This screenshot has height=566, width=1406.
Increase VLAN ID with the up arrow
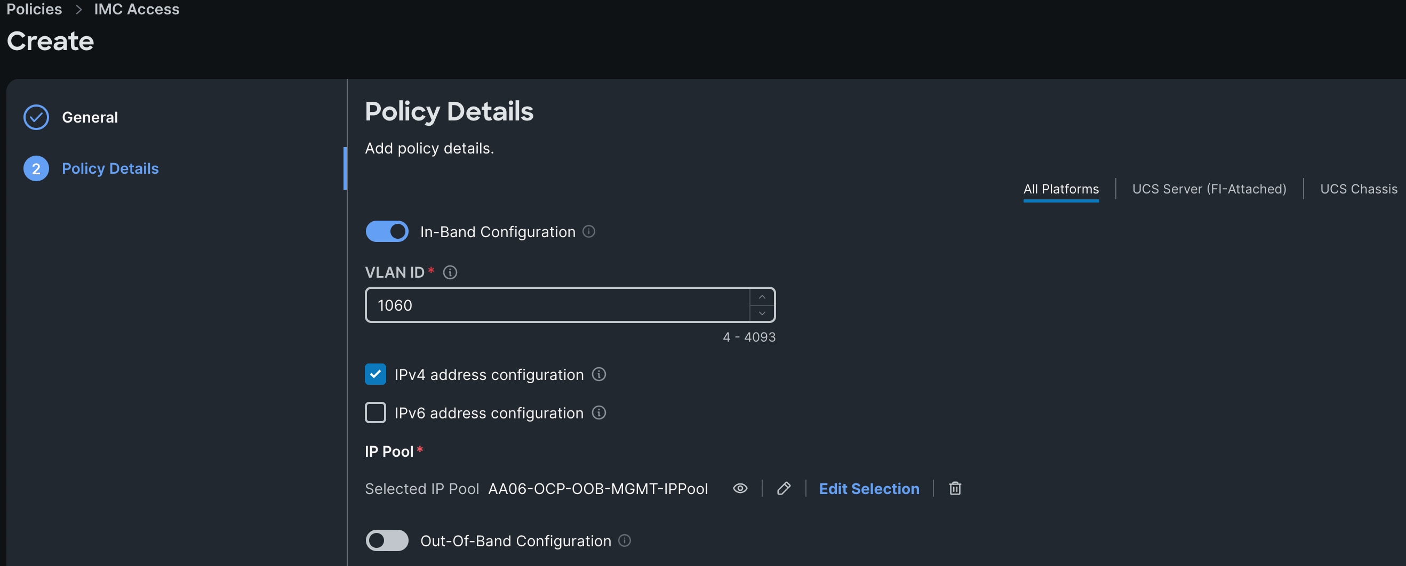762,297
